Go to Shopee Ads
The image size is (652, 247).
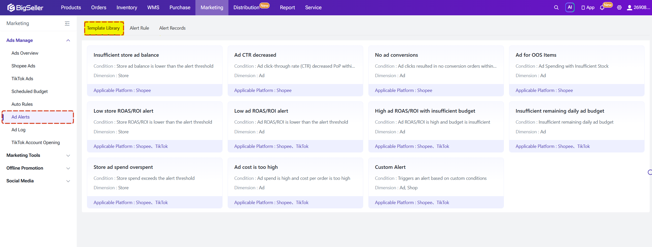(23, 66)
